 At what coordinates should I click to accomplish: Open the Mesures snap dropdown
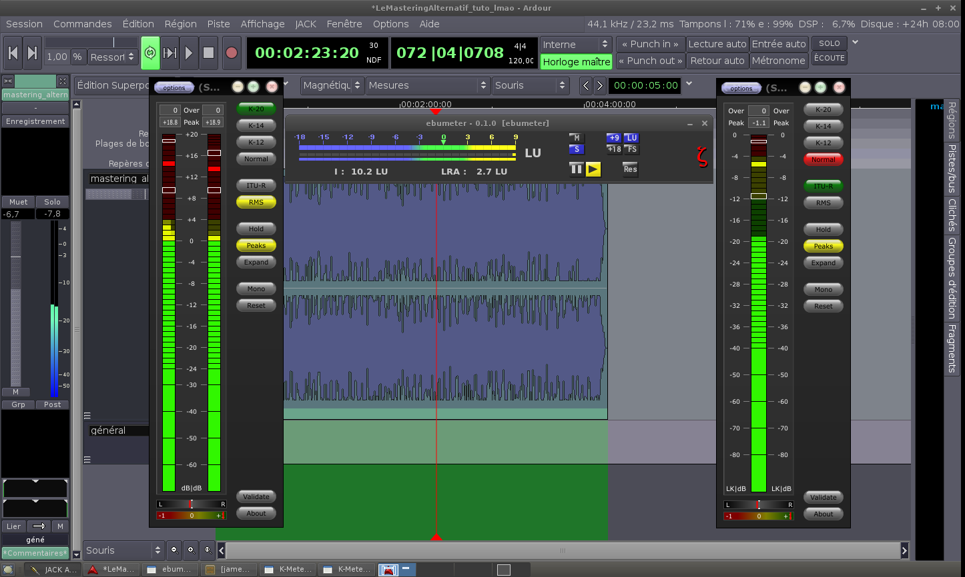428,85
